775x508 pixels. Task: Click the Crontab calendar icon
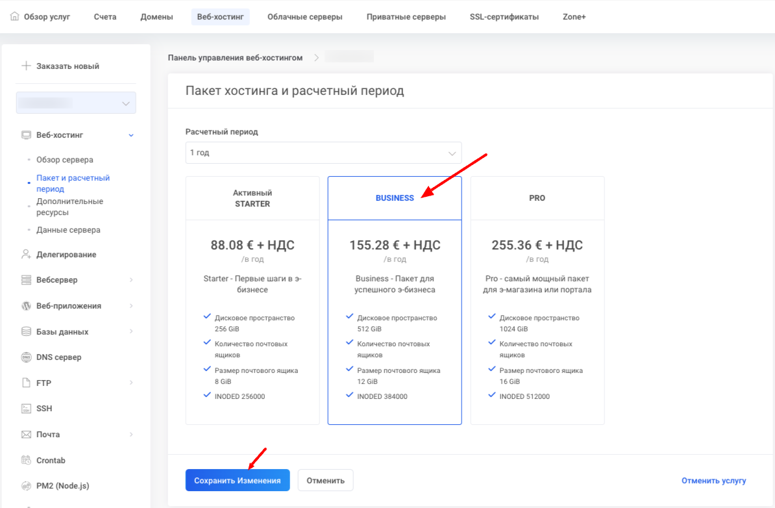point(27,461)
